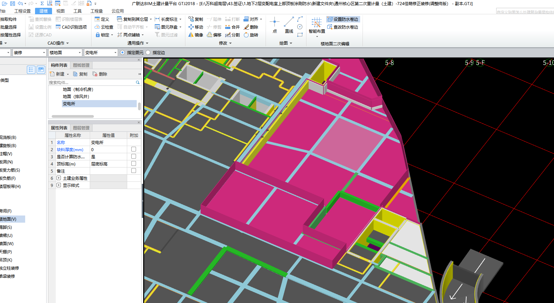Click the 合并 merge tool
Screen dimensions: 554x303
[233, 27]
